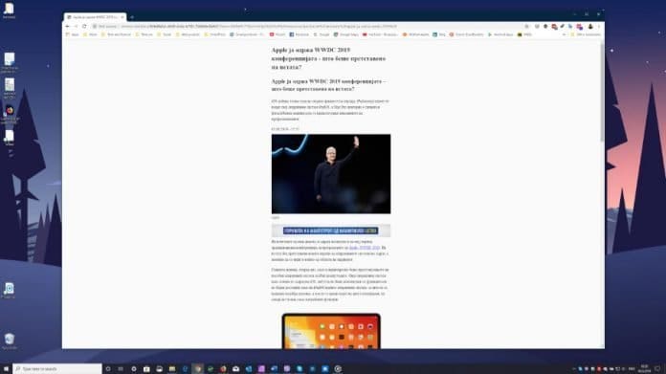Open File Explorer from the taskbar

pos(171,369)
